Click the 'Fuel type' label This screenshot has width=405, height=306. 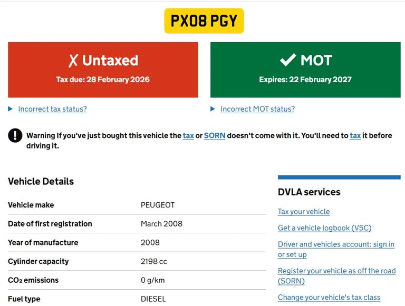pyautogui.click(x=24, y=299)
